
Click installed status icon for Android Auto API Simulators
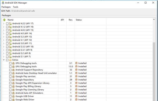77,93
